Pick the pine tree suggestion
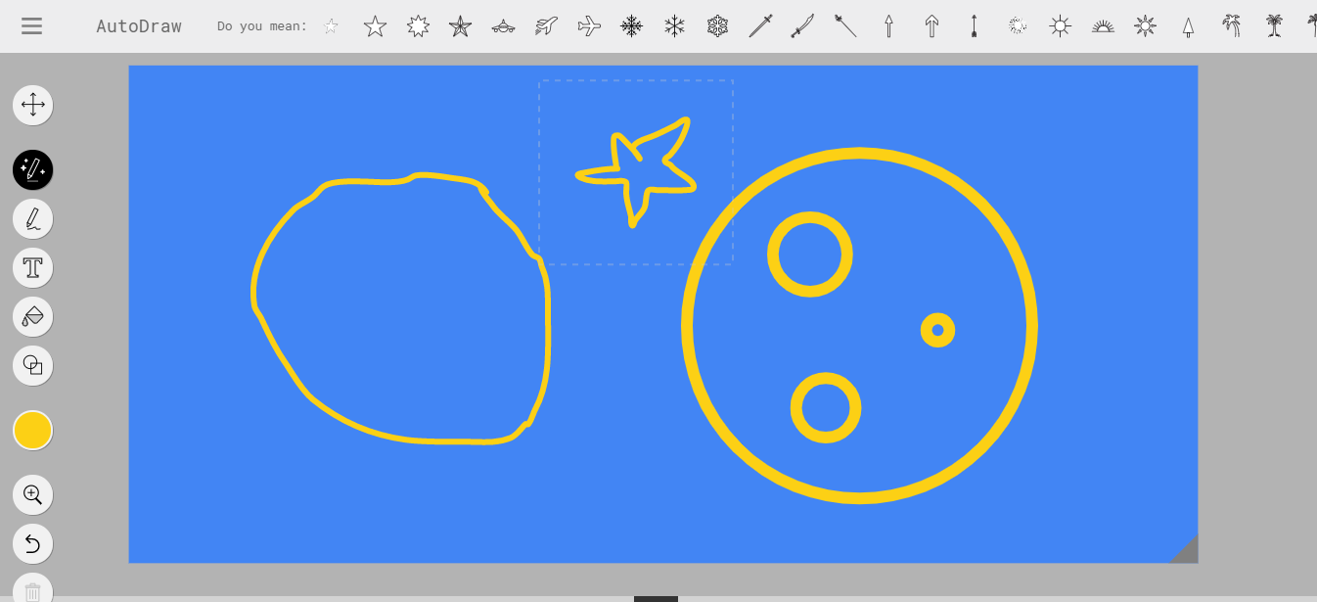Image resolution: width=1317 pixels, height=602 pixels. [x=1188, y=26]
